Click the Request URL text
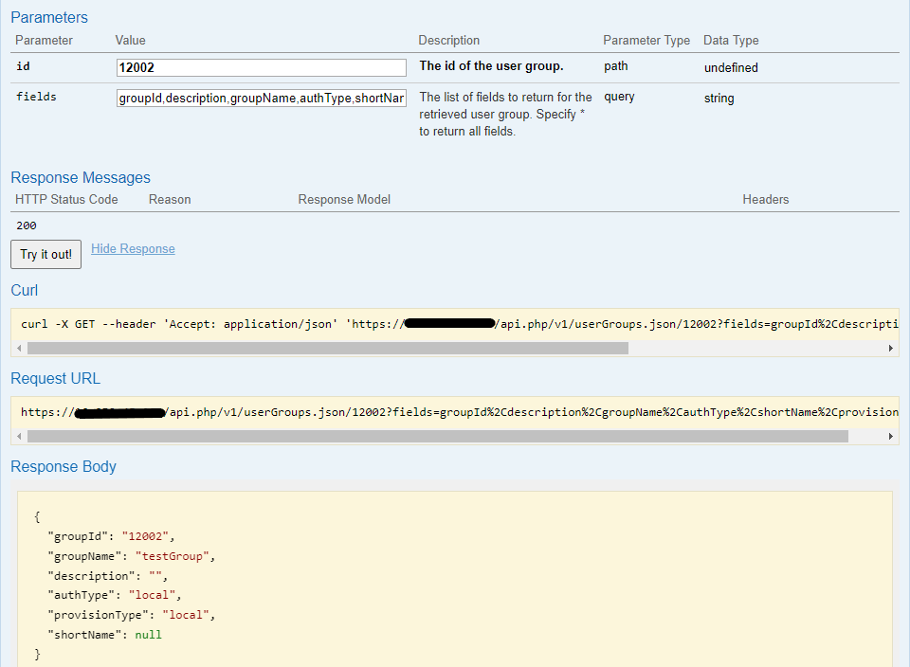 [455, 412]
